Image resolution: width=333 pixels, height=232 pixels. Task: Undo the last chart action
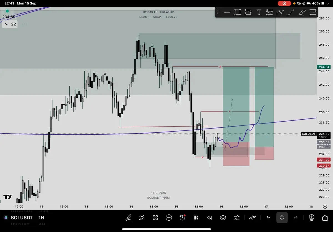tap(268, 218)
